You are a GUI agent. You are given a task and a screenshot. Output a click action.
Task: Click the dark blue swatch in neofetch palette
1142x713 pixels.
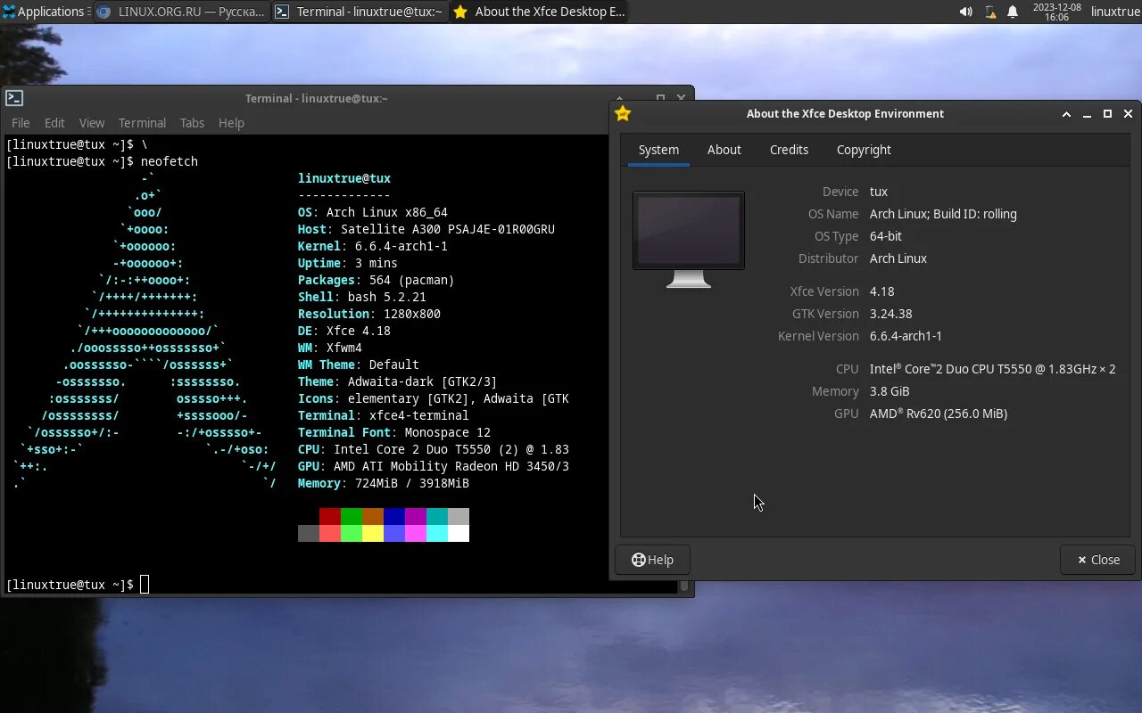[394, 516]
